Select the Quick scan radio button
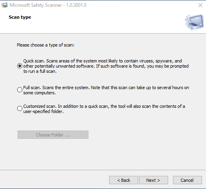Image resolution: width=206 pixels, height=189 pixels. (20, 66)
